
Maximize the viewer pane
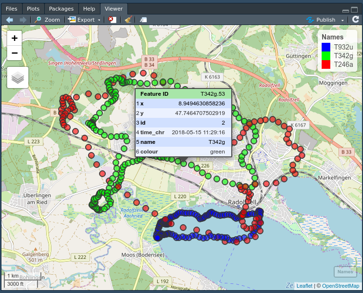click(354, 10)
